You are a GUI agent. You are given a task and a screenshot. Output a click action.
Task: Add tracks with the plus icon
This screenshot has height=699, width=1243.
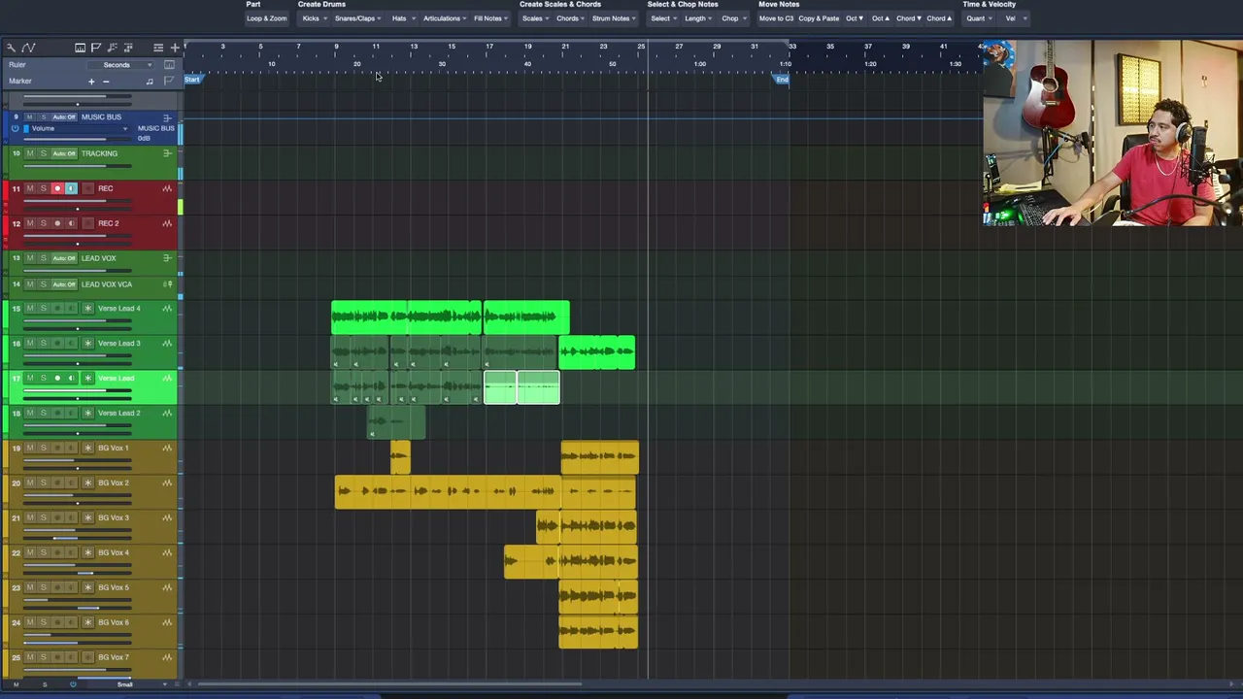[x=175, y=48]
